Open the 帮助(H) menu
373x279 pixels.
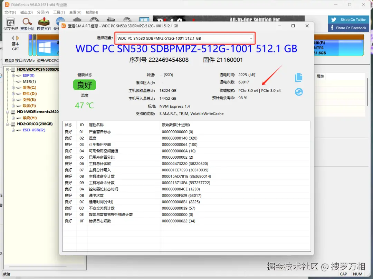(92, 12)
